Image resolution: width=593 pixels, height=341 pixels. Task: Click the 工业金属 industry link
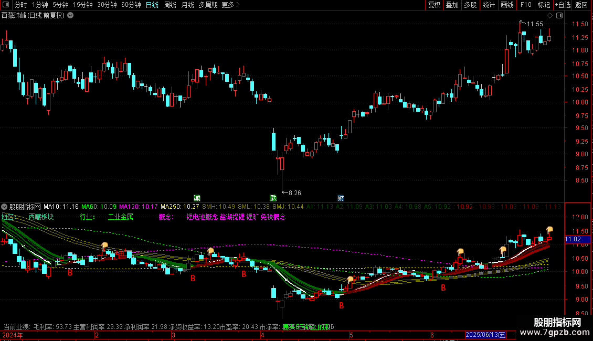[121, 217]
